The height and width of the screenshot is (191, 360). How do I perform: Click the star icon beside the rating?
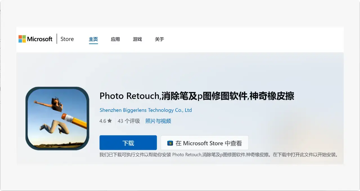[110, 121]
